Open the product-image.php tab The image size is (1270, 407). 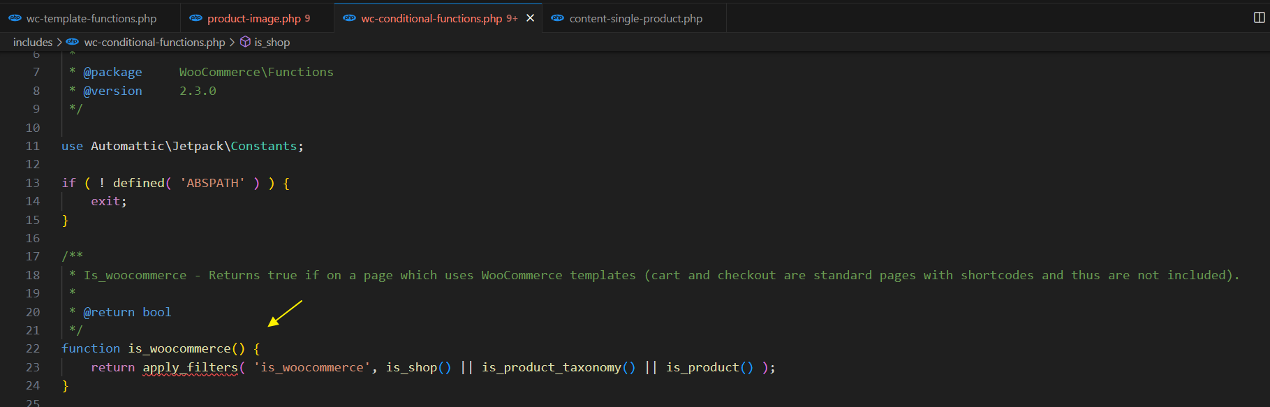pyautogui.click(x=258, y=18)
